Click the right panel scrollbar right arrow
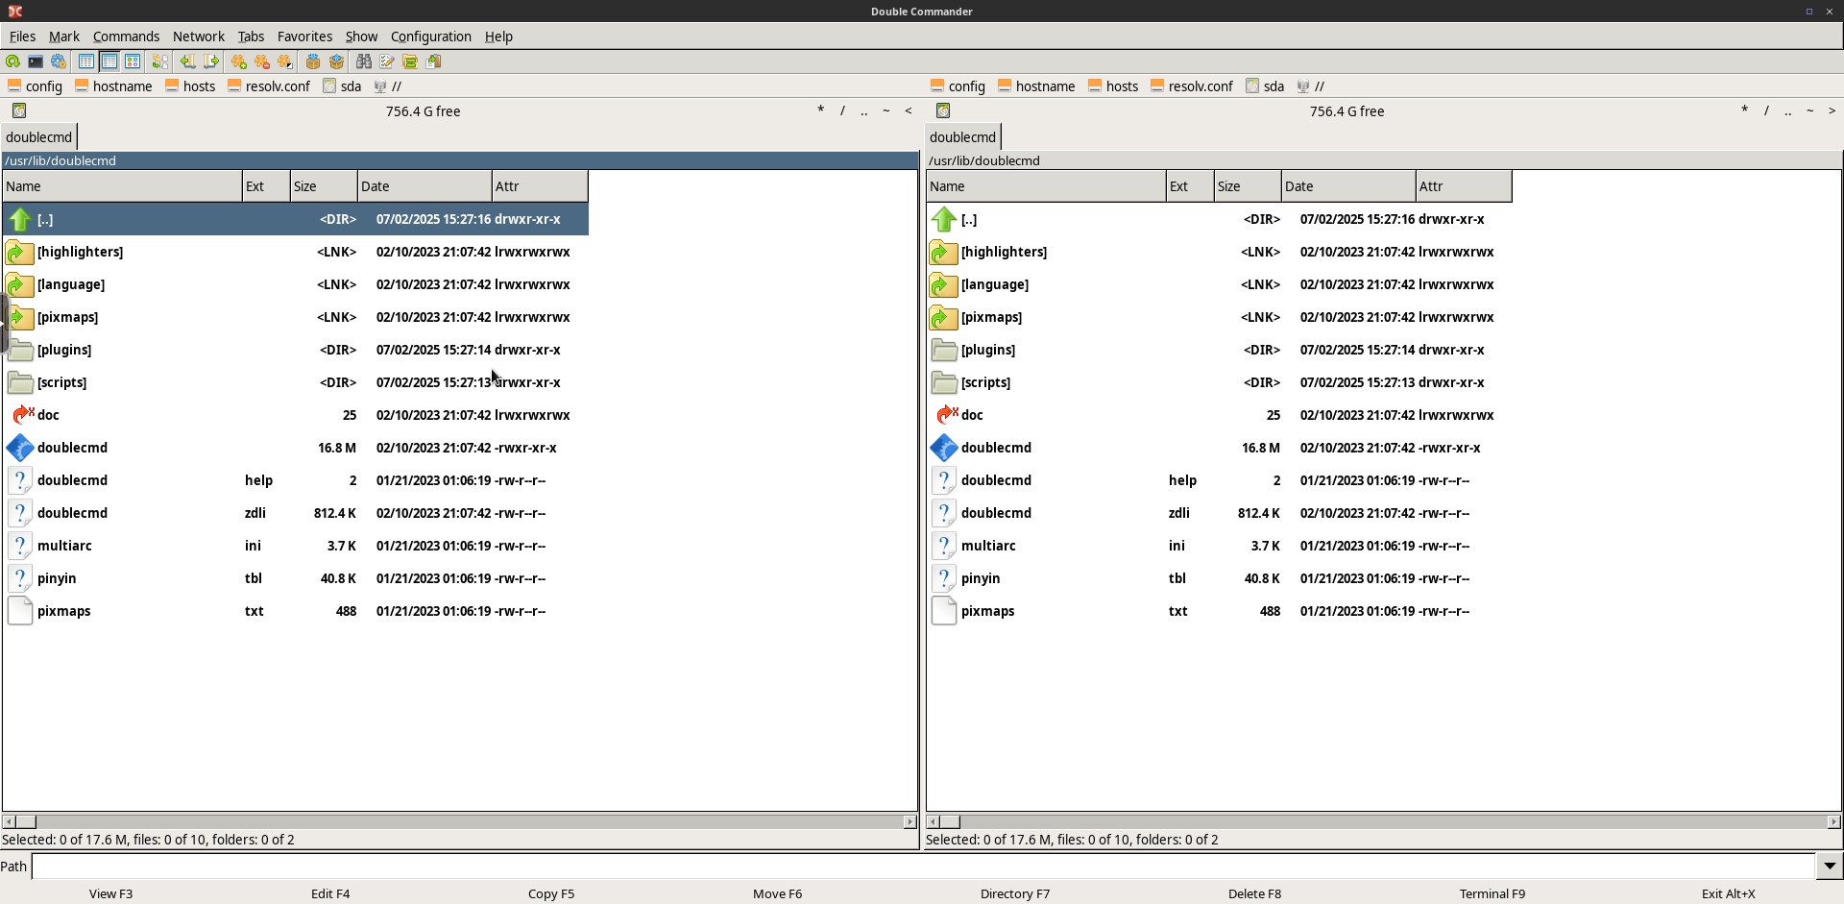Screen dimensions: 1844x904 point(1833,822)
